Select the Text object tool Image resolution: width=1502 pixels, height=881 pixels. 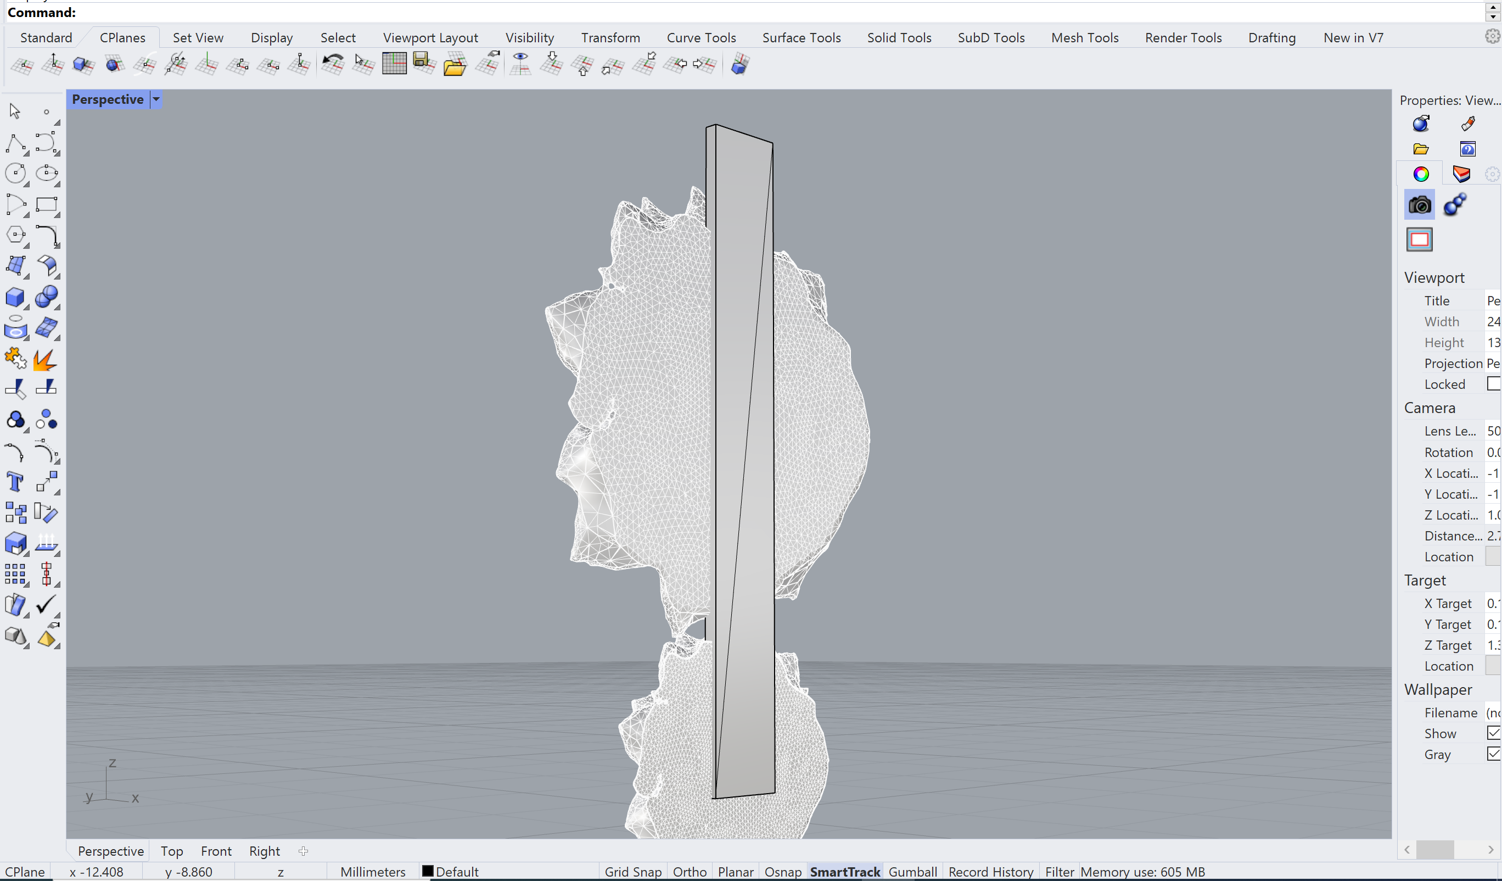pyautogui.click(x=15, y=481)
